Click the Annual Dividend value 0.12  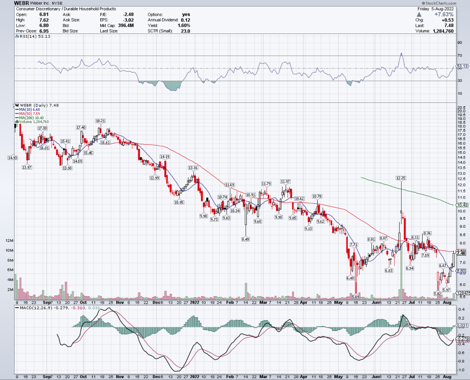click(186, 20)
